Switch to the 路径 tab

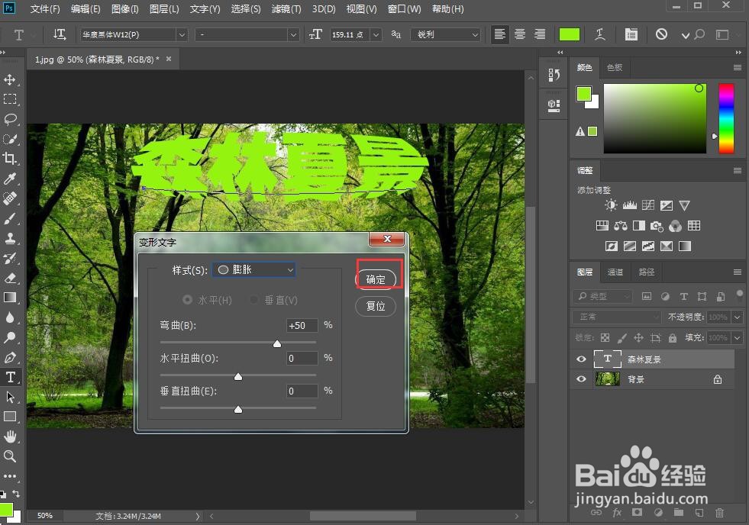click(x=646, y=272)
